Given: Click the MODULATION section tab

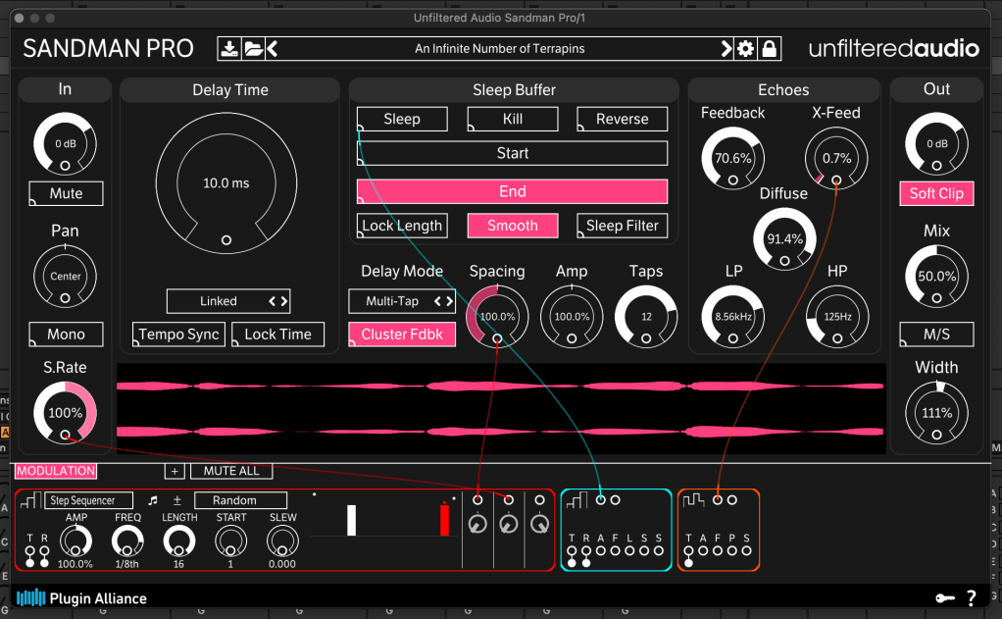Looking at the screenshot, I should tap(56, 471).
